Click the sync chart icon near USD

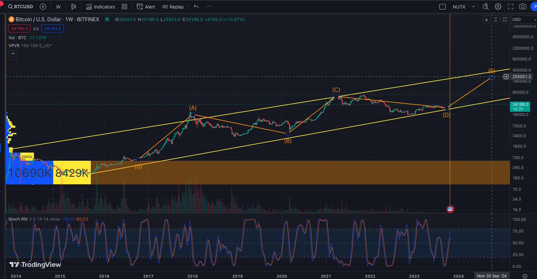505,19
